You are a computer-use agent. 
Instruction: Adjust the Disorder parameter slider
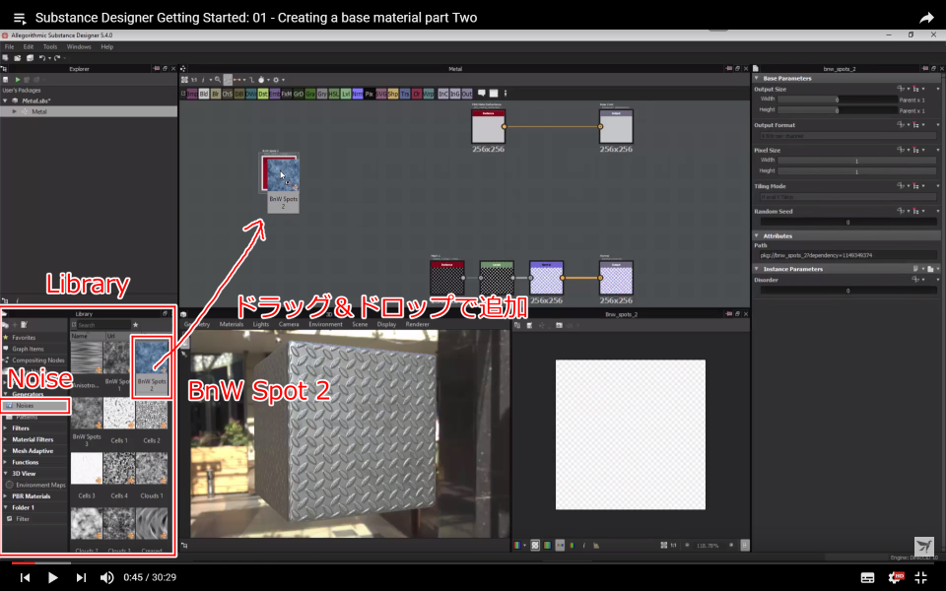847,291
